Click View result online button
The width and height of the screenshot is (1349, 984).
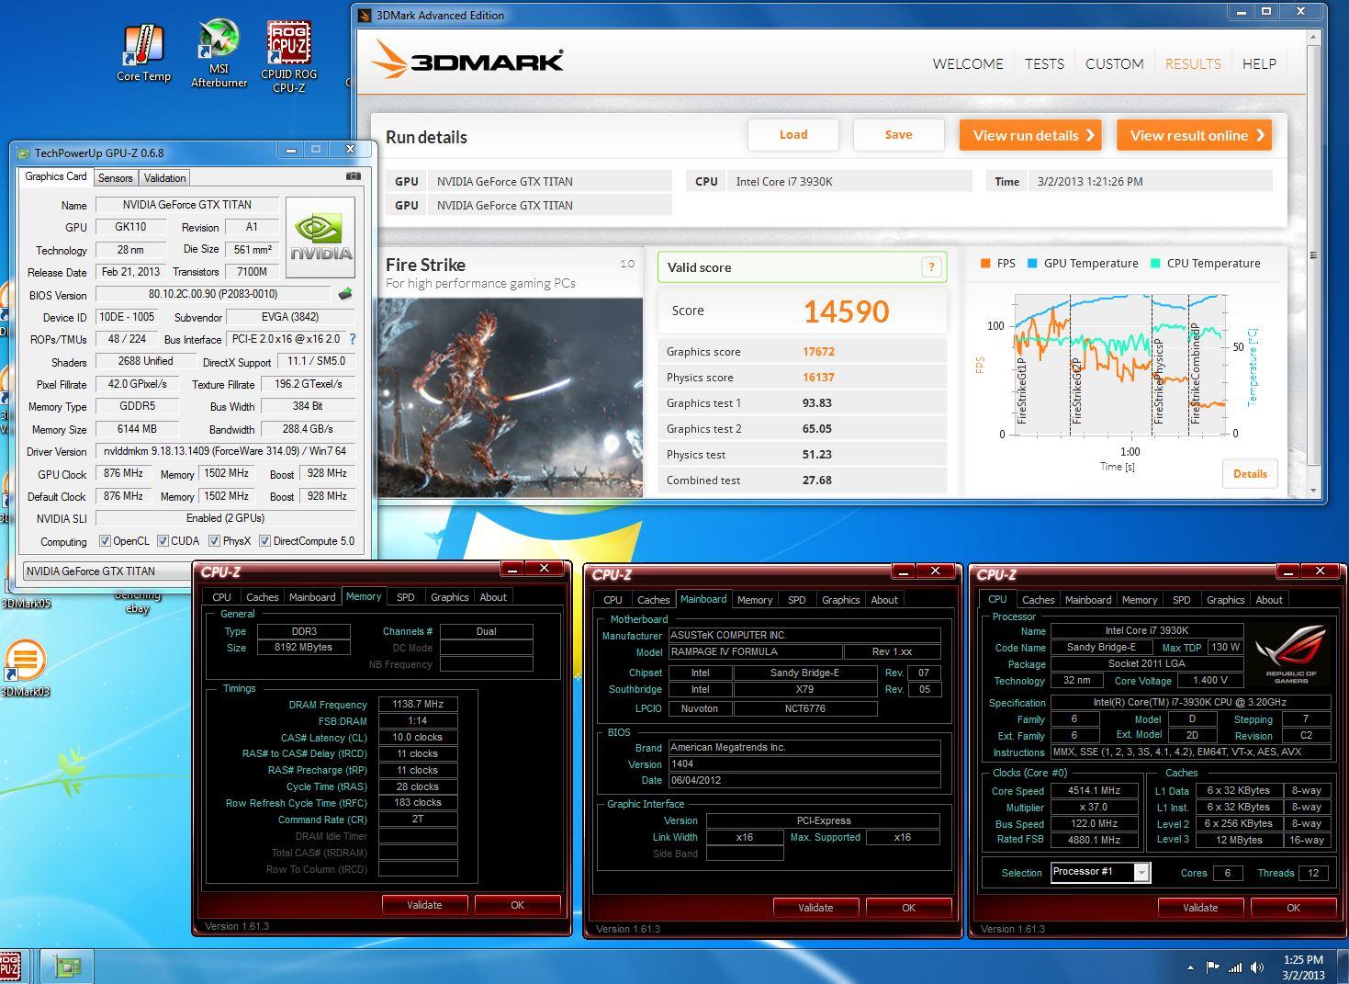pyautogui.click(x=1194, y=135)
